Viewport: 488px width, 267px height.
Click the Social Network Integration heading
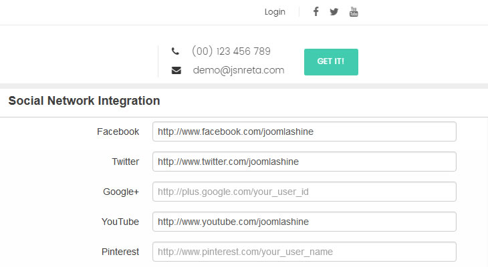point(84,101)
